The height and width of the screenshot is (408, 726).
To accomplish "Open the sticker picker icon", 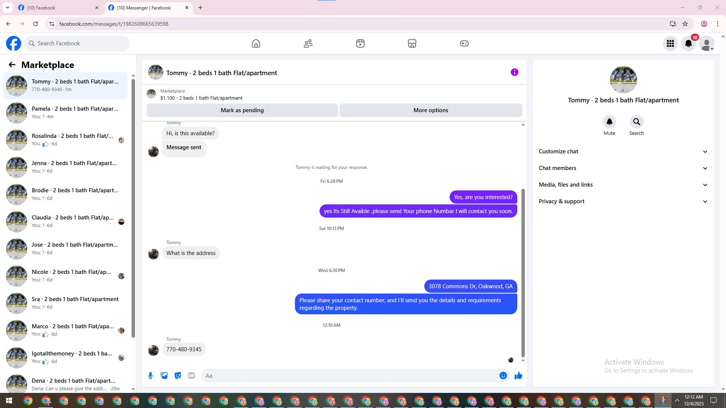I will pyautogui.click(x=178, y=376).
